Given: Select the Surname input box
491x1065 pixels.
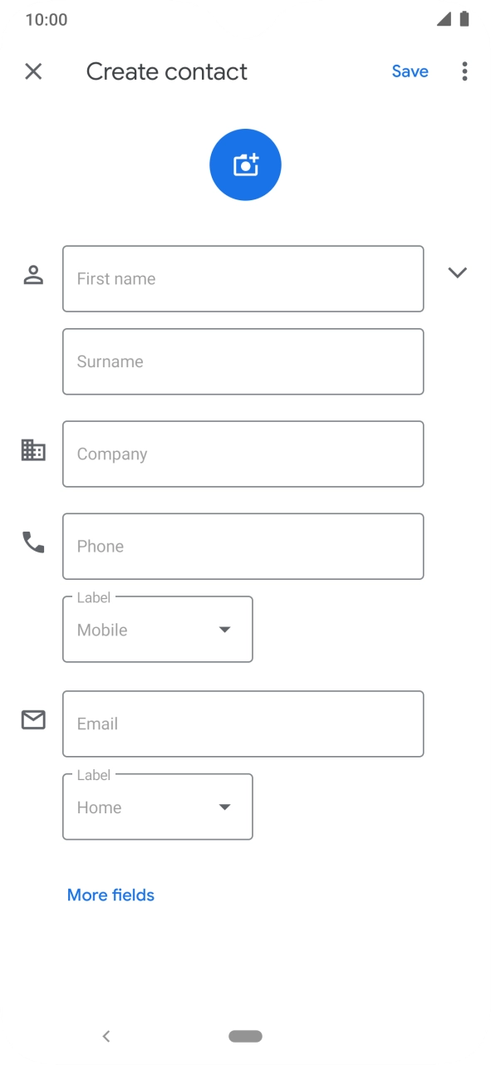Looking at the screenshot, I should click(x=243, y=361).
